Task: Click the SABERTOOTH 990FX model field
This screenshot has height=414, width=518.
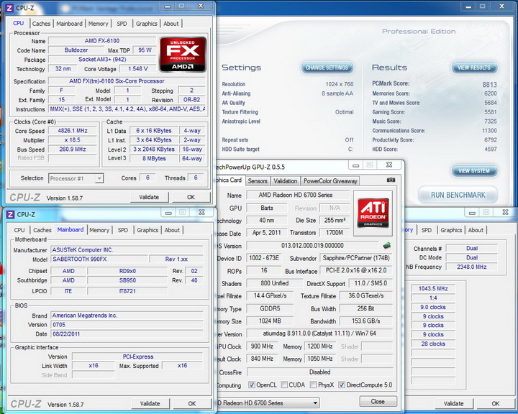Action: coord(99,259)
